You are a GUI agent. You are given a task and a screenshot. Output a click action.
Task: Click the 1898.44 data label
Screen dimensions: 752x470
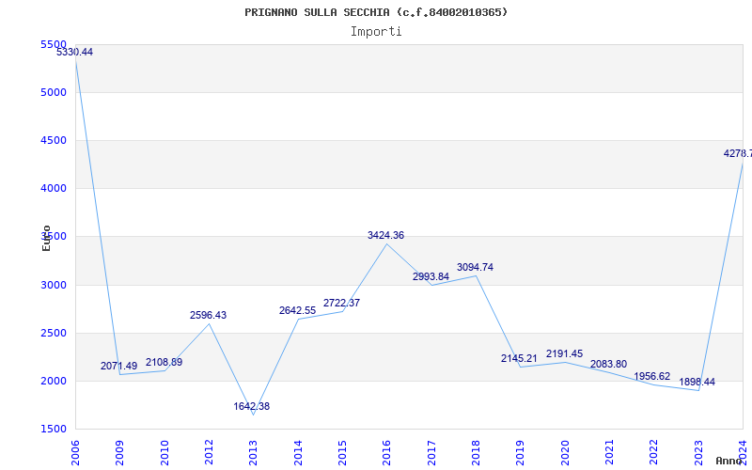(x=697, y=383)
